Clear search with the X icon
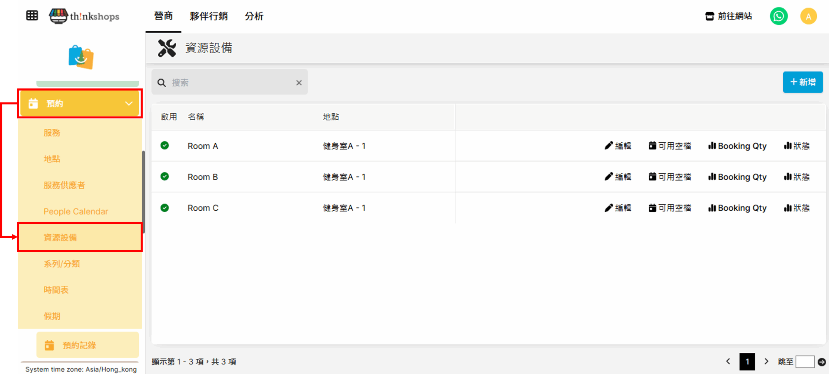The height and width of the screenshot is (374, 829). point(299,83)
